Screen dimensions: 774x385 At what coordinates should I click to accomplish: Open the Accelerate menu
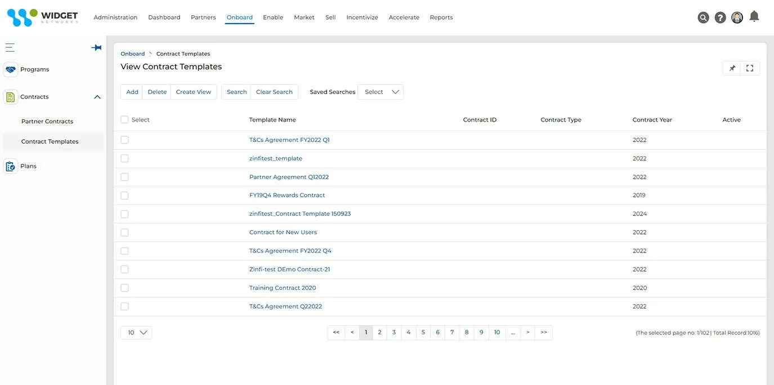[x=404, y=17]
